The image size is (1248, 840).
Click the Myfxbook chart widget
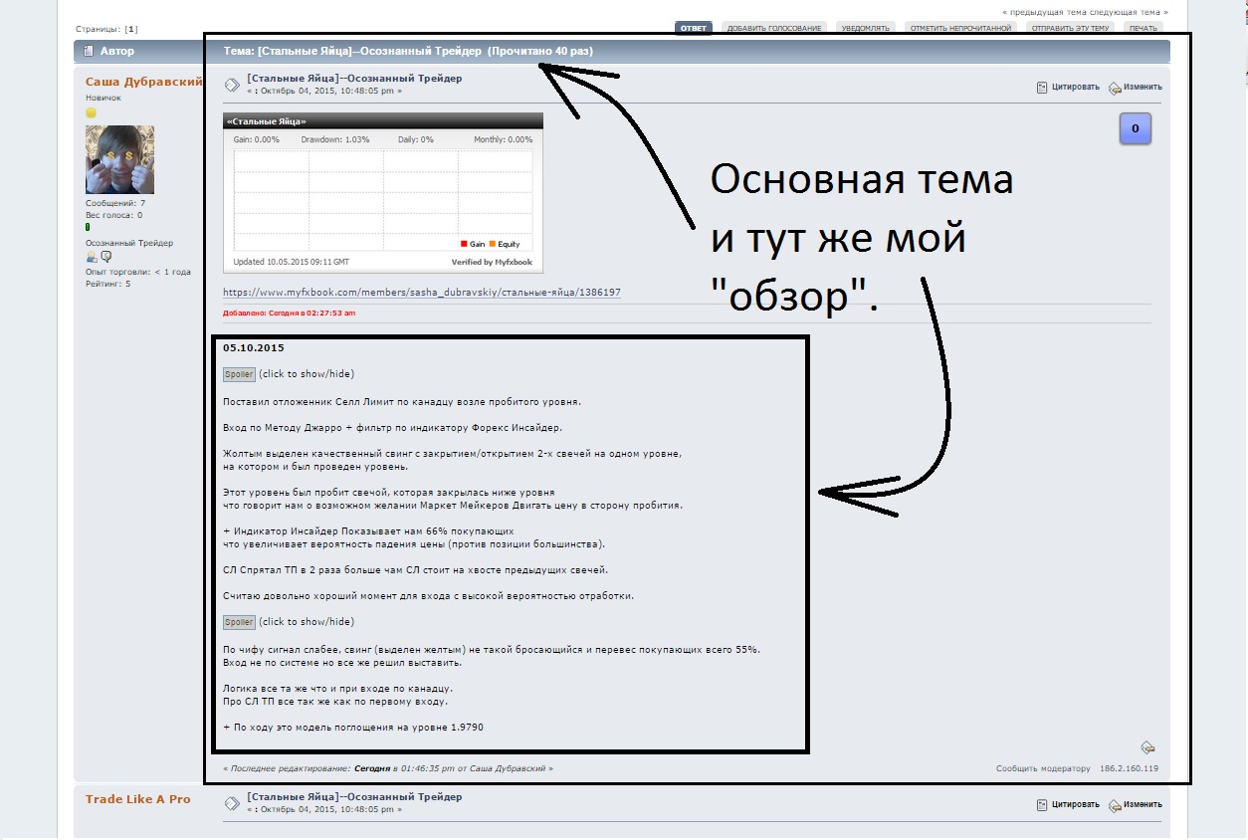384,192
